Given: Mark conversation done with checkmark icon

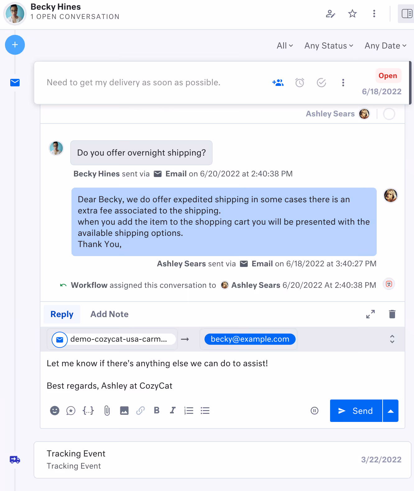Looking at the screenshot, I should [321, 82].
